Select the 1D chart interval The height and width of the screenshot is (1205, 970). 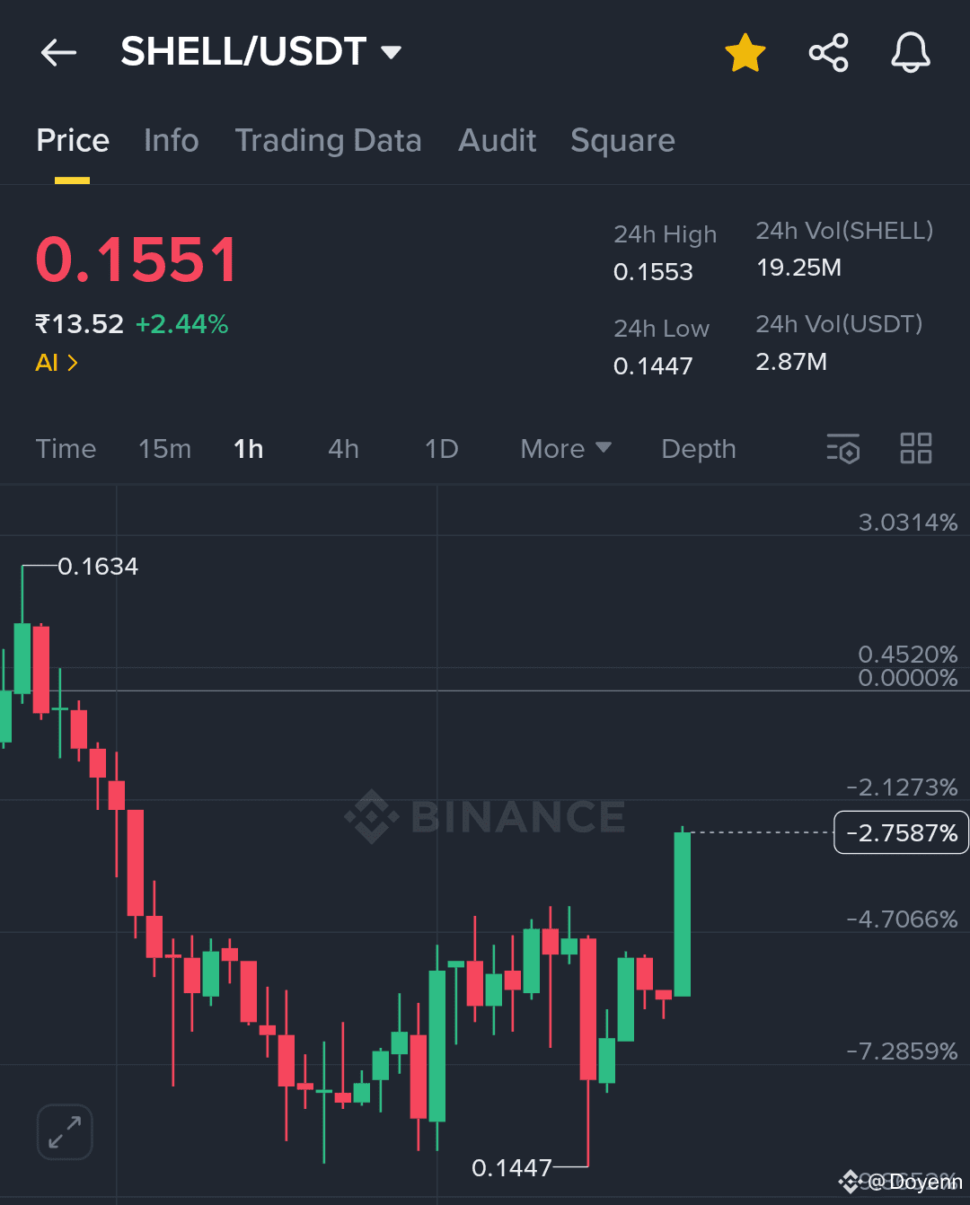pos(441,449)
